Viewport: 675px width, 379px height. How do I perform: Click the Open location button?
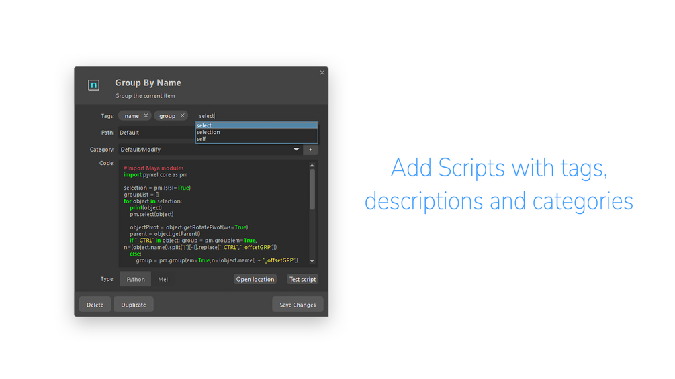pos(255,279)
